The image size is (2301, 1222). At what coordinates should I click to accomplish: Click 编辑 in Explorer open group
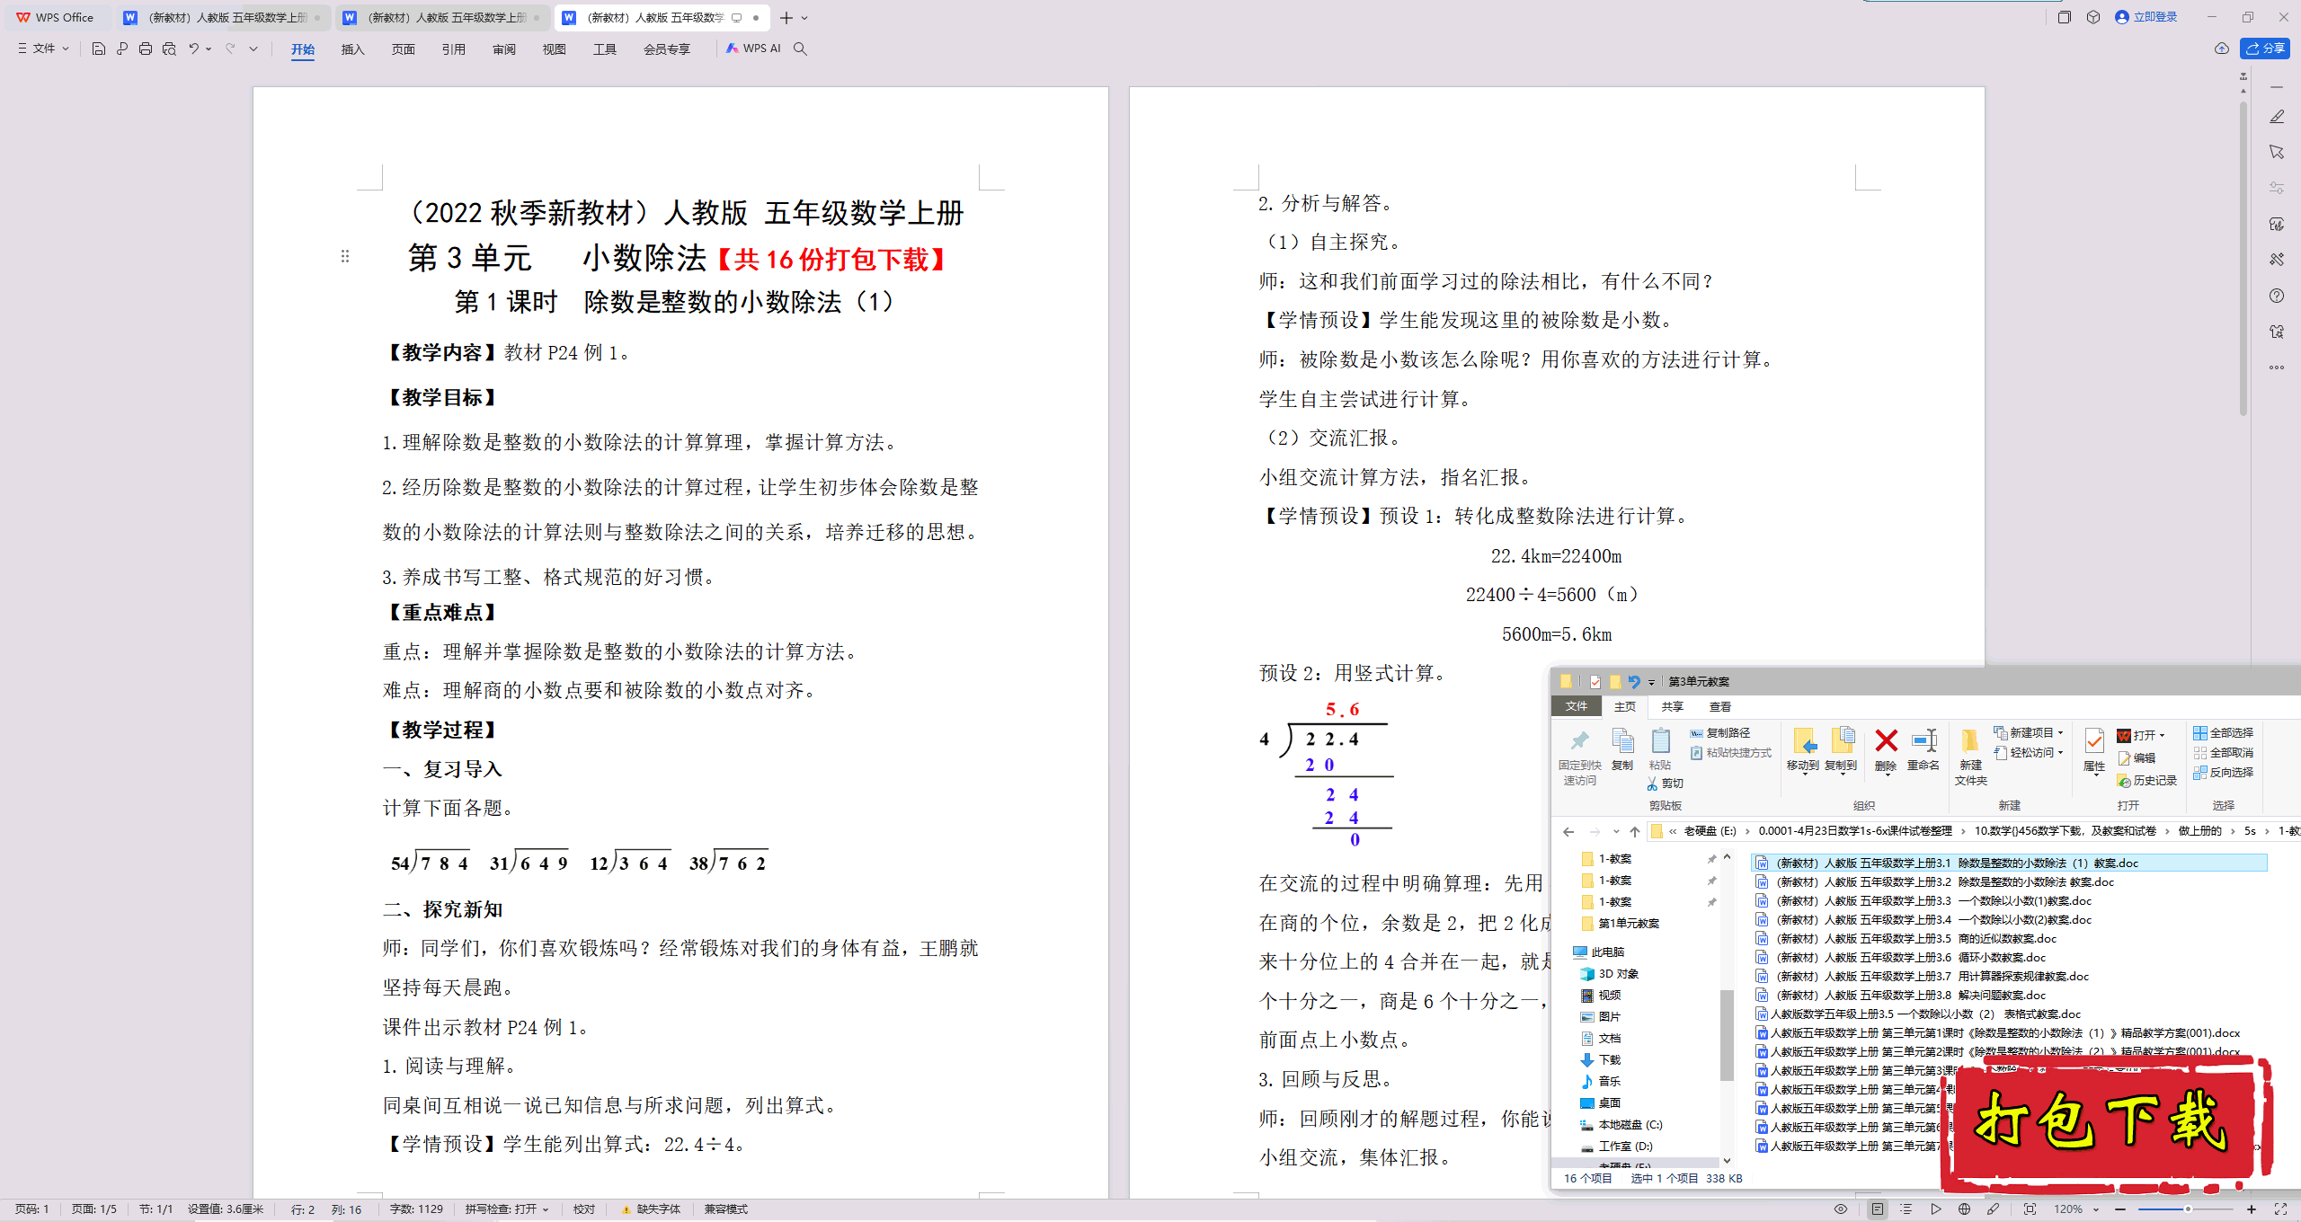(2137, 758)
